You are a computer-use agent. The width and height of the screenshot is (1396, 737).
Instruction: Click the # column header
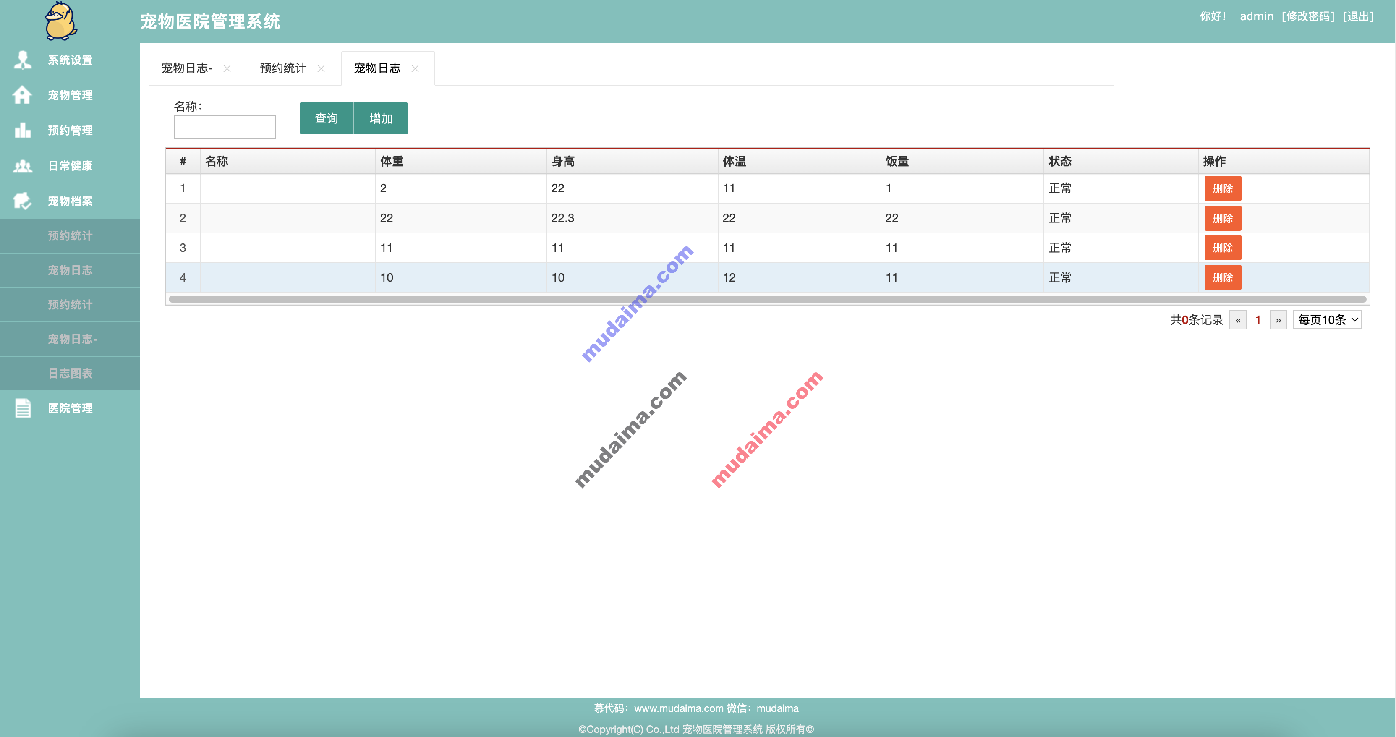[x=183, y=161]
